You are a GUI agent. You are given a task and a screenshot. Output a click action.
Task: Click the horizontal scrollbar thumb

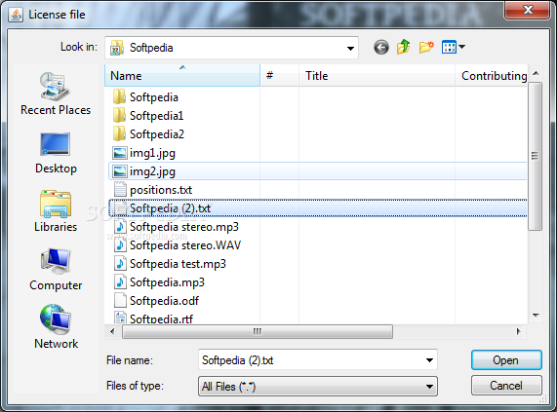click(x=258, y=331)
